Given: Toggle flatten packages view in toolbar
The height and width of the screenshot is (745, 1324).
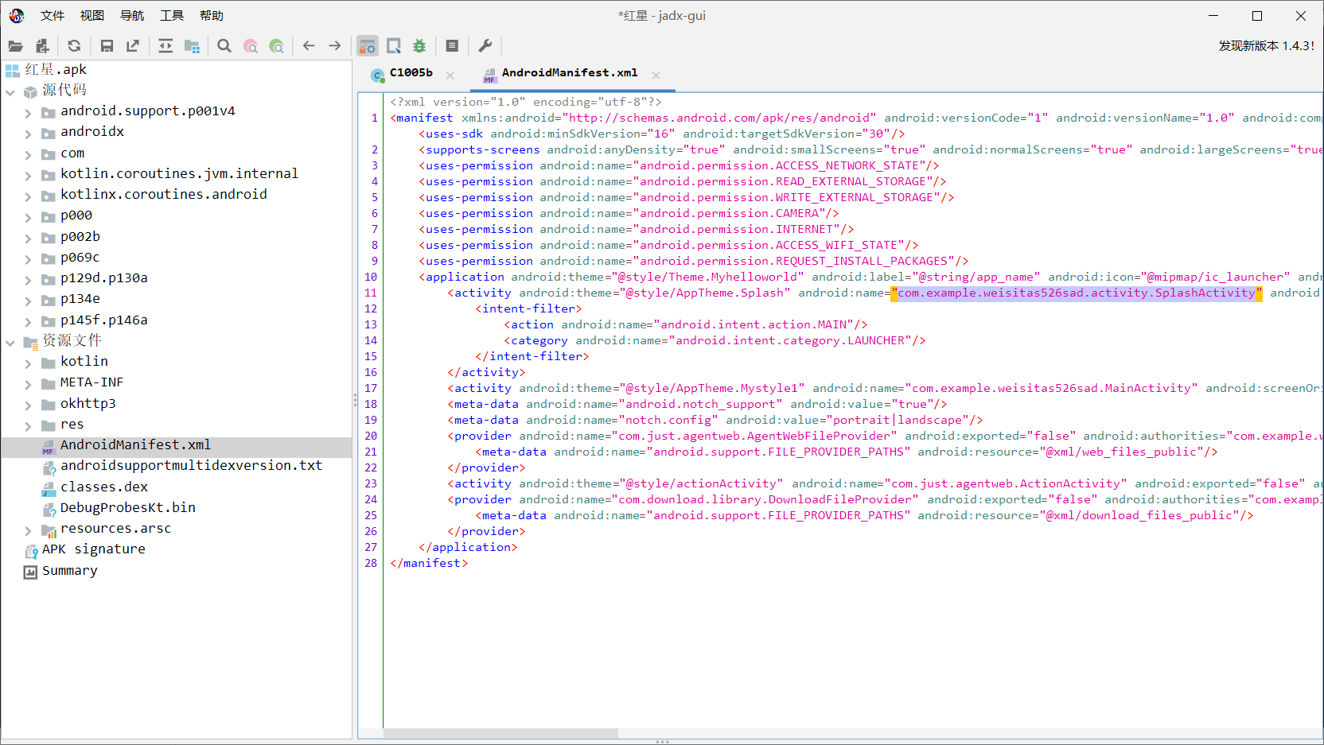Looking at the screenshot, I should [192, 46].
